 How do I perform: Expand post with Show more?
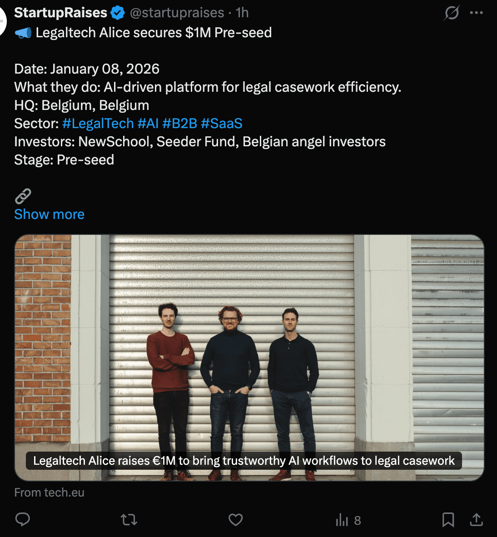50,214
